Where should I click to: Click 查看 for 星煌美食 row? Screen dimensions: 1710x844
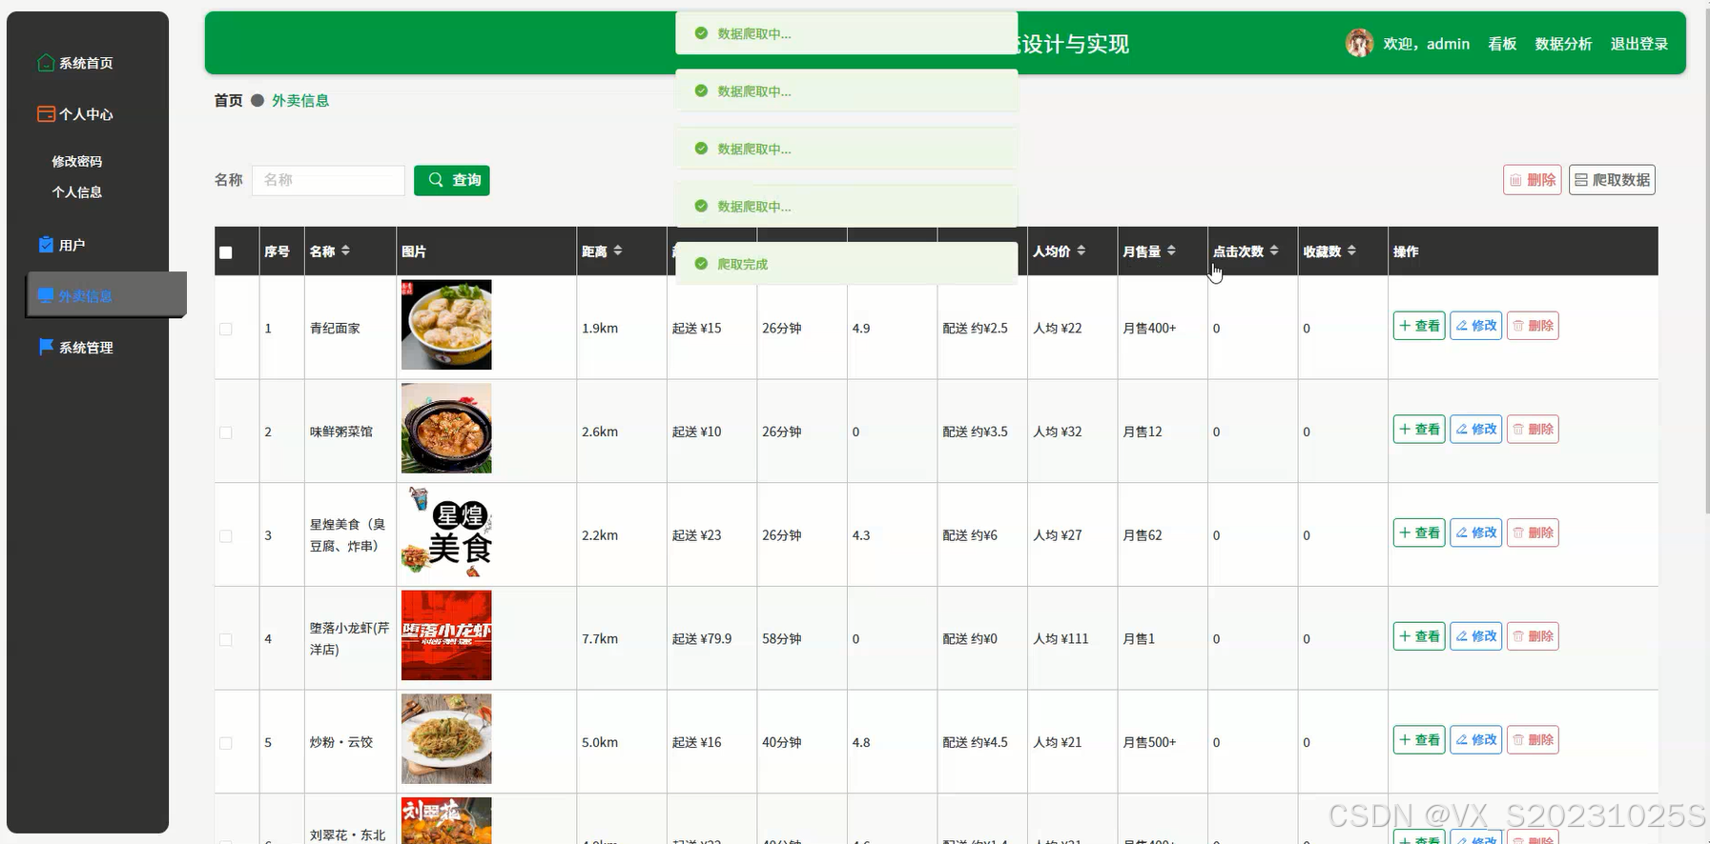tap(1419, 533)
